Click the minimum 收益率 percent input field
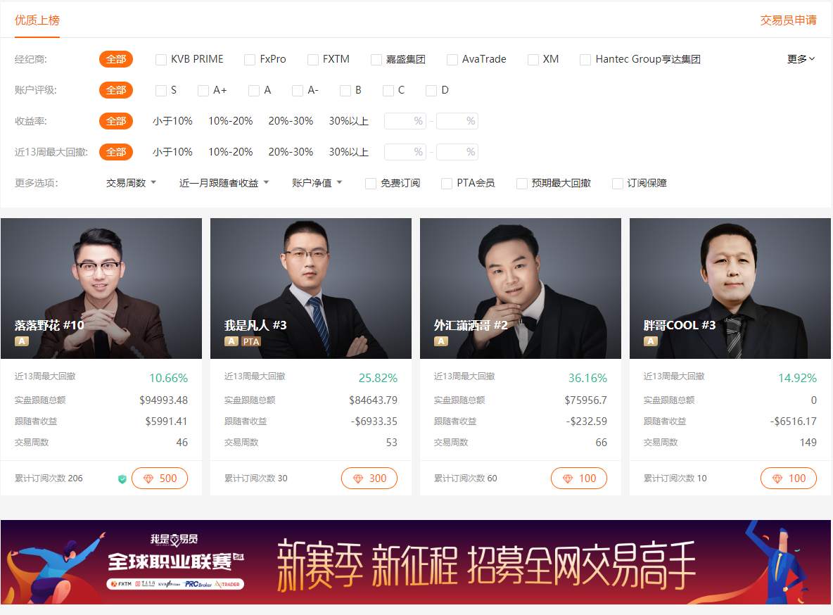 click(405, 121)
